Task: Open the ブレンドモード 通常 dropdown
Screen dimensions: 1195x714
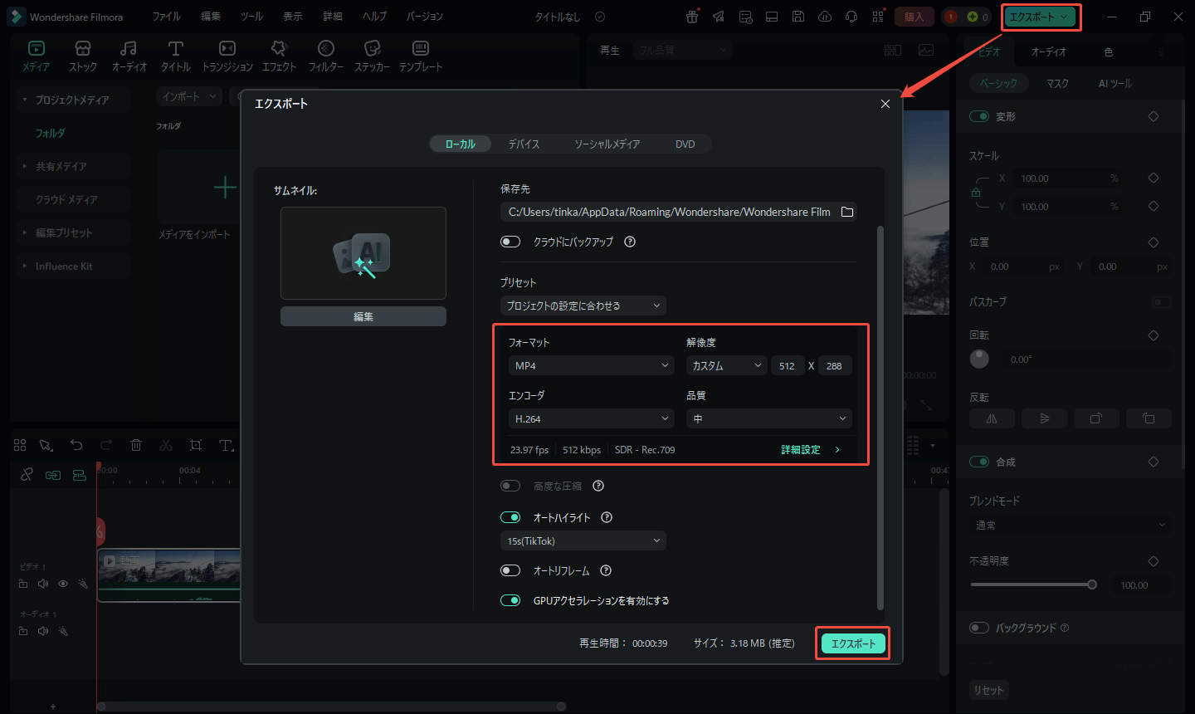Action: click(1071, 525)
